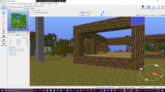Click the compass in the 3D view
This screenshot has height=92, width=165.
(x=152, y=73)
